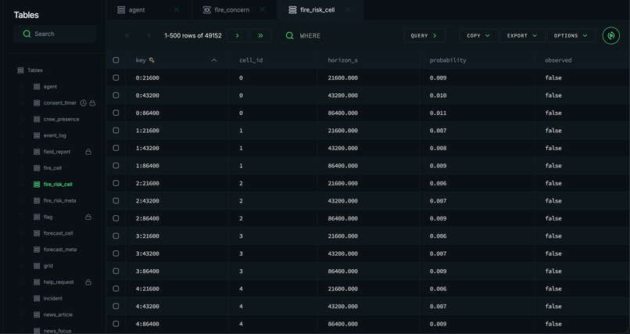Screen dimensions: 630x334
Task: Check the row with key 4:86400
Action: (116, 324)
